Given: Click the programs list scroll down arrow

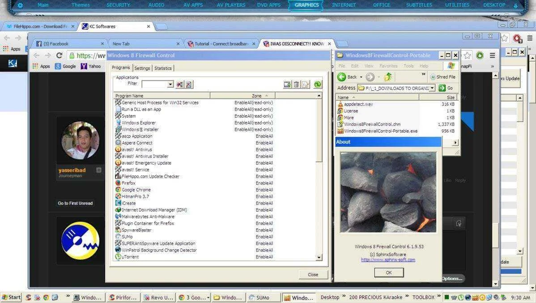Looking at the screenshot, I should 319,257.
